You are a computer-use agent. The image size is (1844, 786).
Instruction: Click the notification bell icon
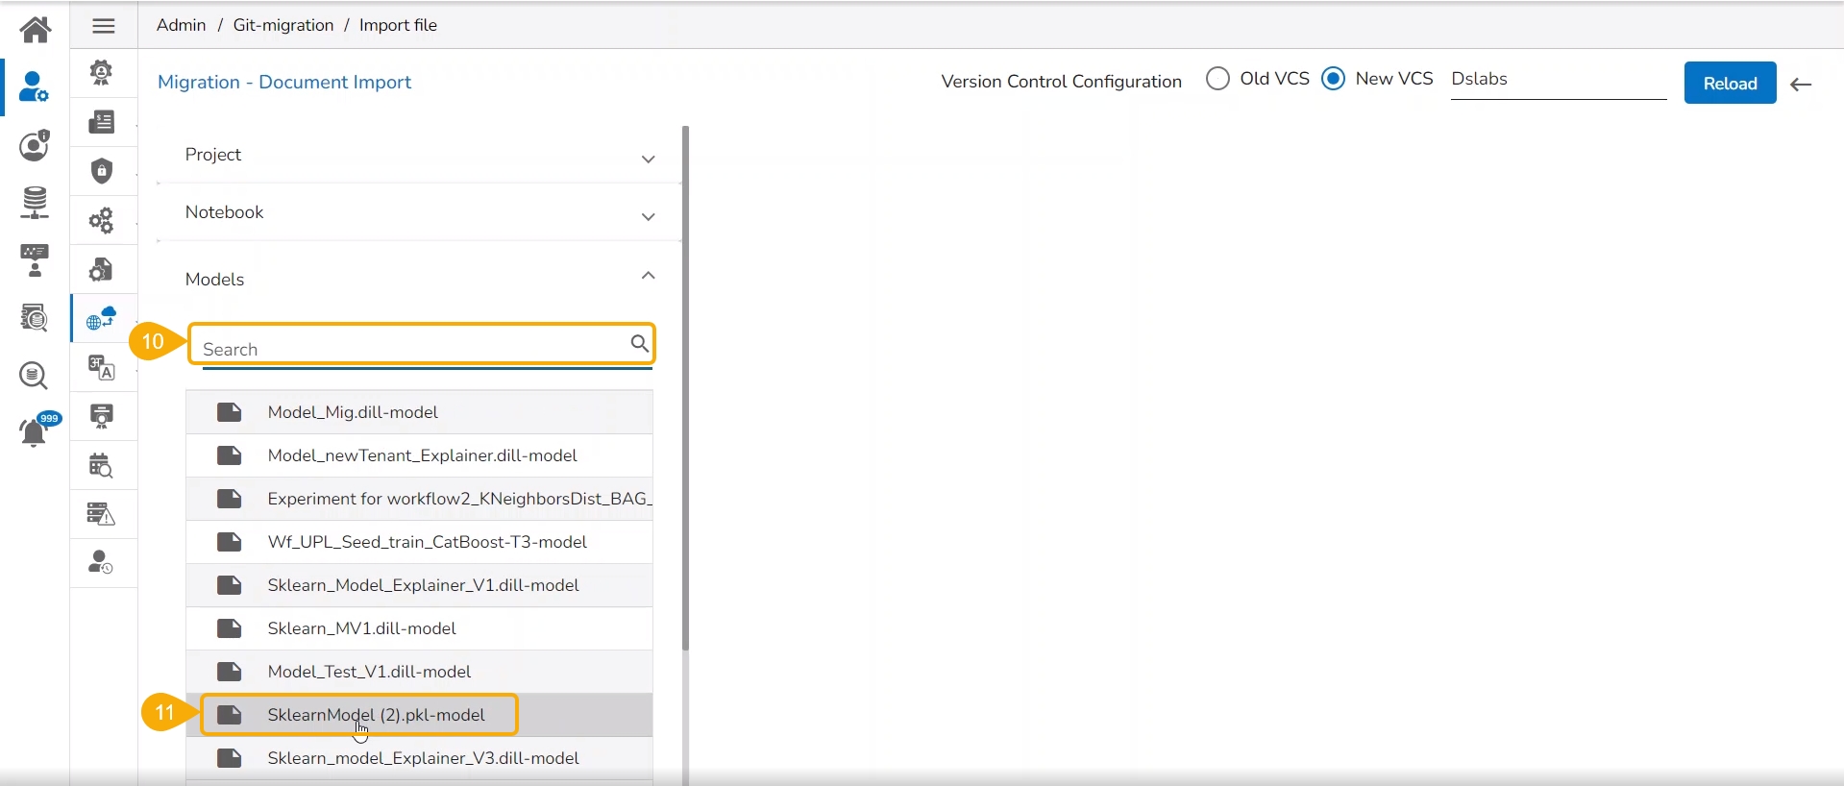click(35, 432)
